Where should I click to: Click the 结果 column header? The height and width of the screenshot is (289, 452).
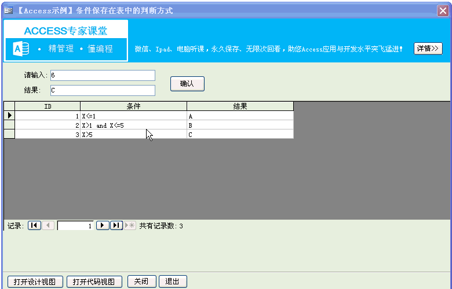pos(240,106)
